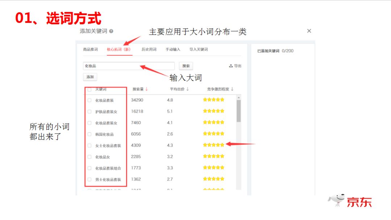The height and width of the screenshot is (220, 391).
Task: Toggle the select-all 关键词 checkbox
Action: 89,89
